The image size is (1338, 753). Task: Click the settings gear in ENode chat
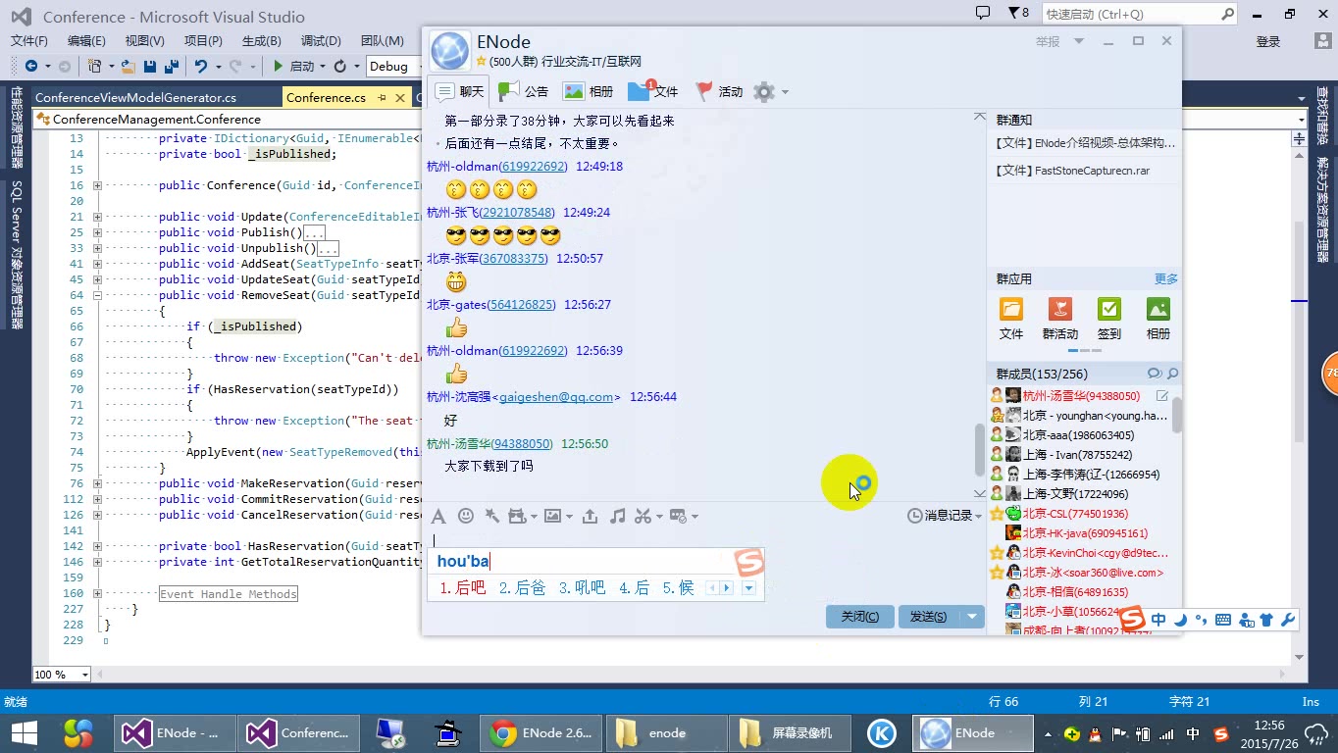[x=764, y=91]
